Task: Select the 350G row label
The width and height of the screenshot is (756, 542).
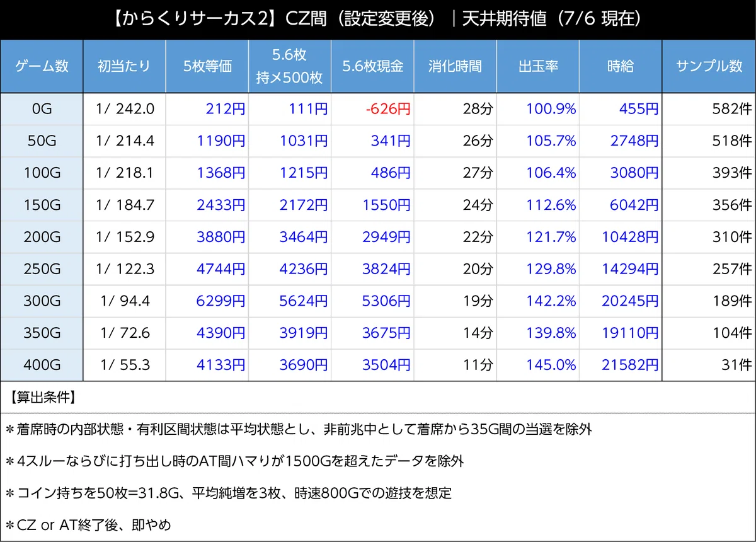Action: 42,333
